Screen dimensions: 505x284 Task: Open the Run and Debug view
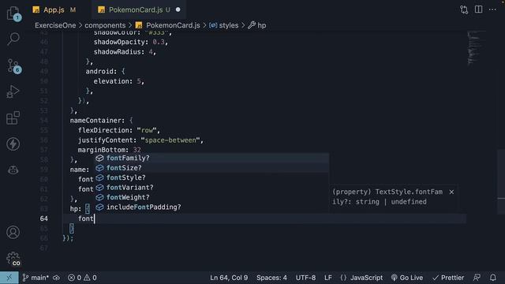13,92
